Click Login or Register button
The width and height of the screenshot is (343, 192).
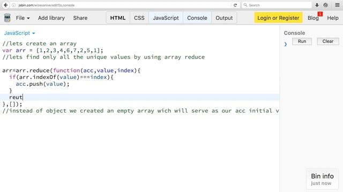[278, 18]
